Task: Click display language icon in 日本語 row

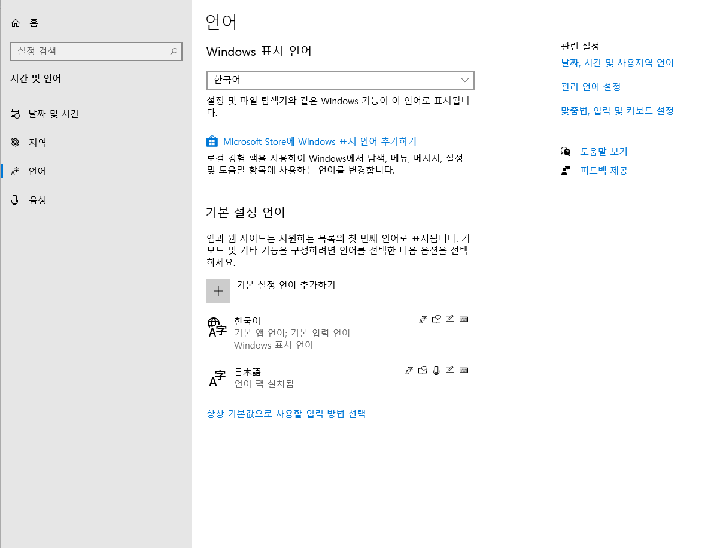Action: 409,370
